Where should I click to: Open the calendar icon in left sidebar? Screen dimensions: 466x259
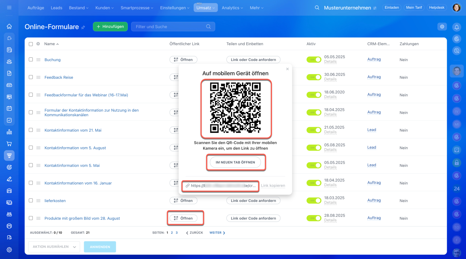[x=9, y=108]
